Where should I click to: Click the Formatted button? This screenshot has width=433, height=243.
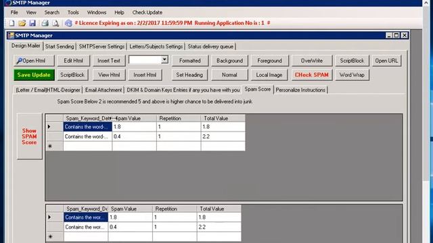tap(189, 61)
